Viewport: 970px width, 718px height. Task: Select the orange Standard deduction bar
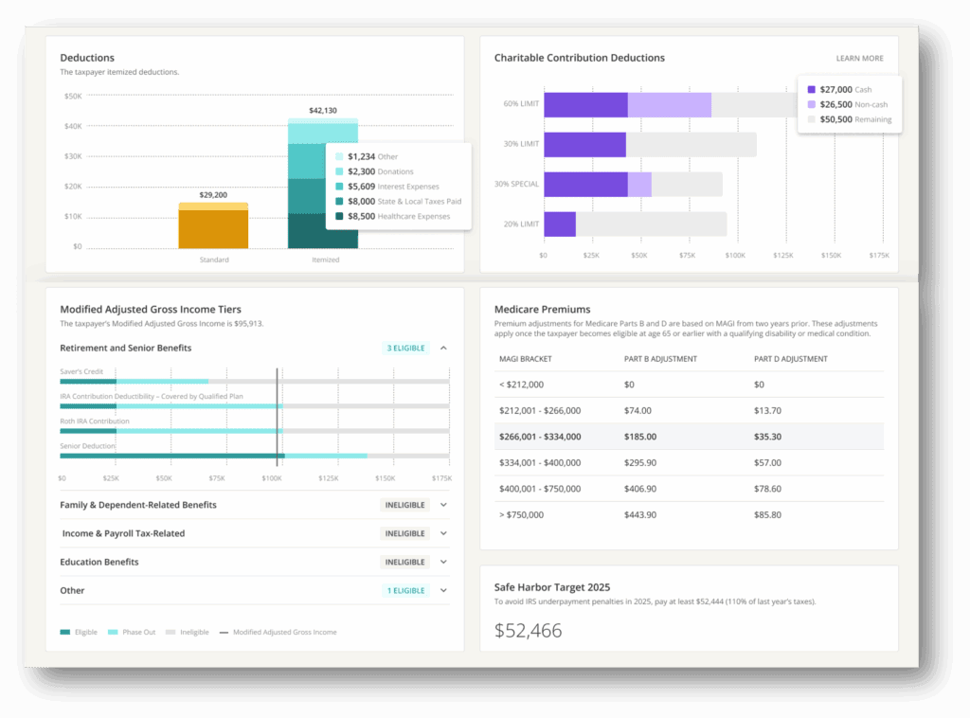[213, 227]
